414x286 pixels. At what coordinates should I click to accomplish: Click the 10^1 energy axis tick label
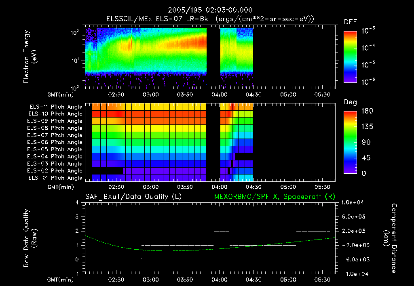tap(75, 61)
